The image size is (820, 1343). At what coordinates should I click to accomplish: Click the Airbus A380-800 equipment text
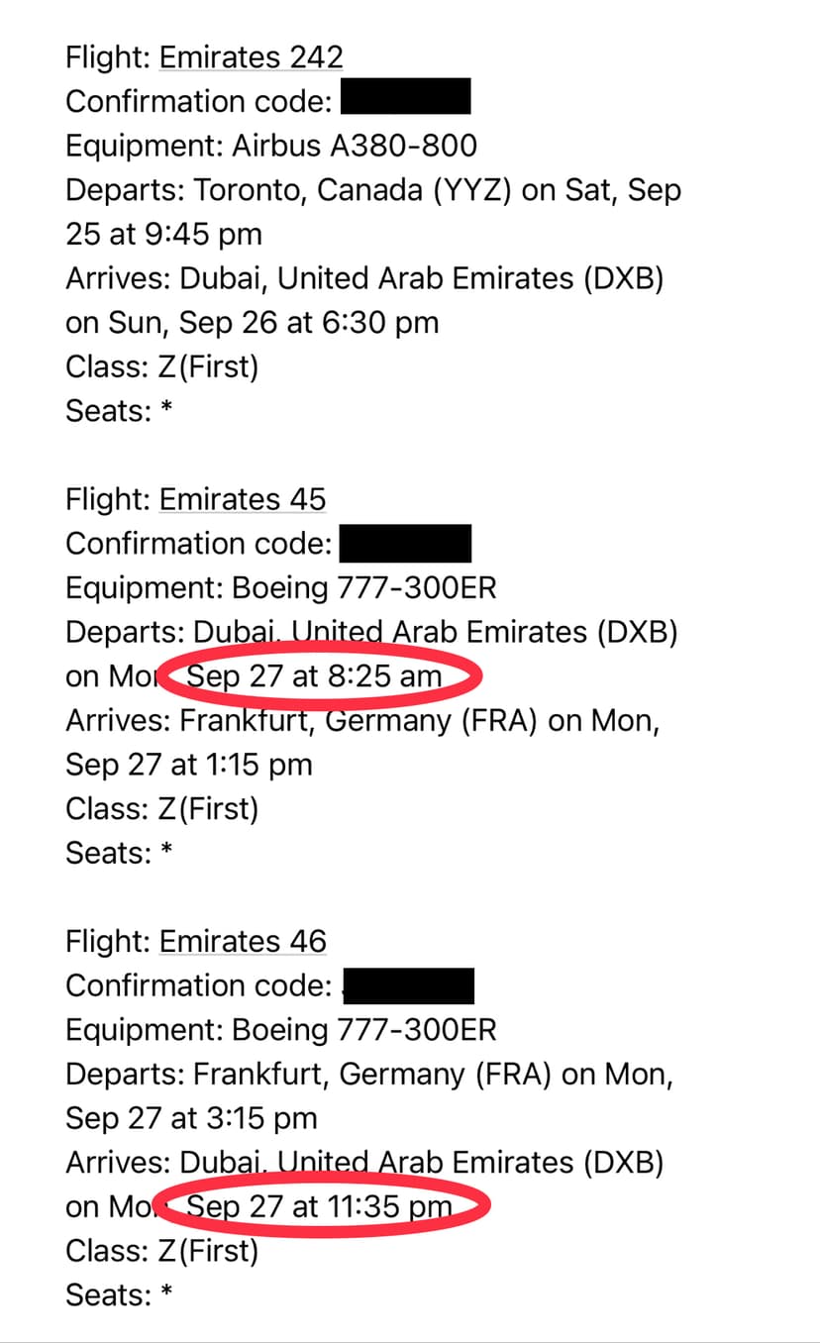coord(354,146)
